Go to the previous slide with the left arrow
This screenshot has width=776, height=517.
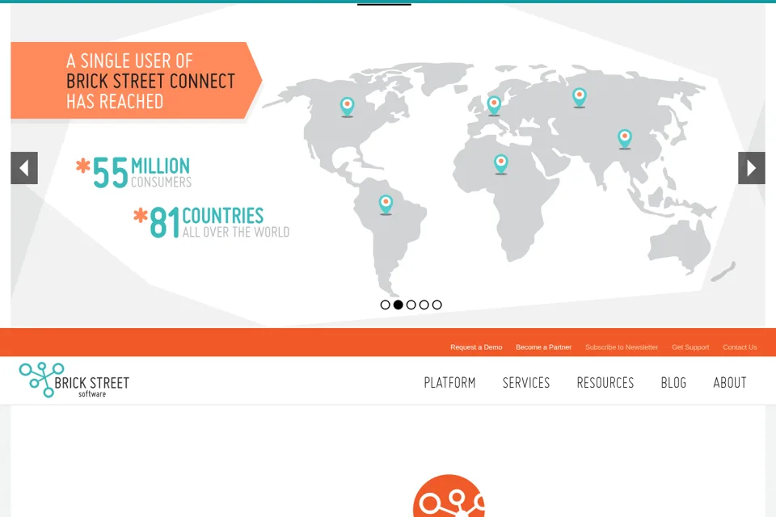point(24,168)
